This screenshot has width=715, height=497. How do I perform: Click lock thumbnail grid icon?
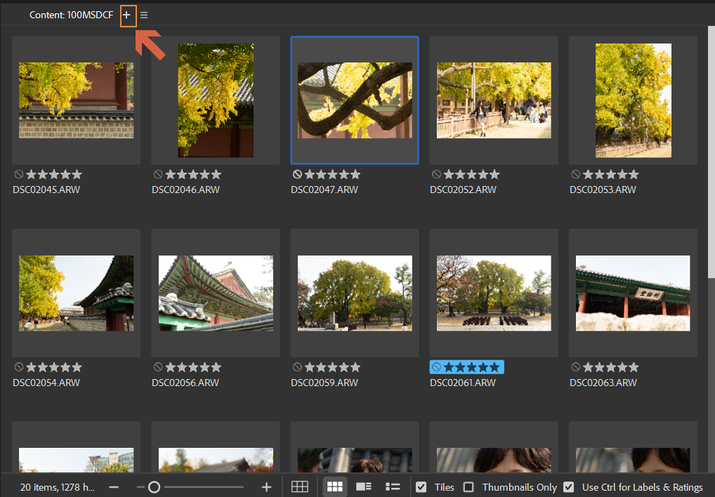(x=300, y=487)
